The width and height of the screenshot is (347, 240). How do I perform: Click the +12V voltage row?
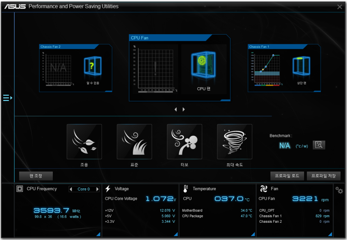140,210
